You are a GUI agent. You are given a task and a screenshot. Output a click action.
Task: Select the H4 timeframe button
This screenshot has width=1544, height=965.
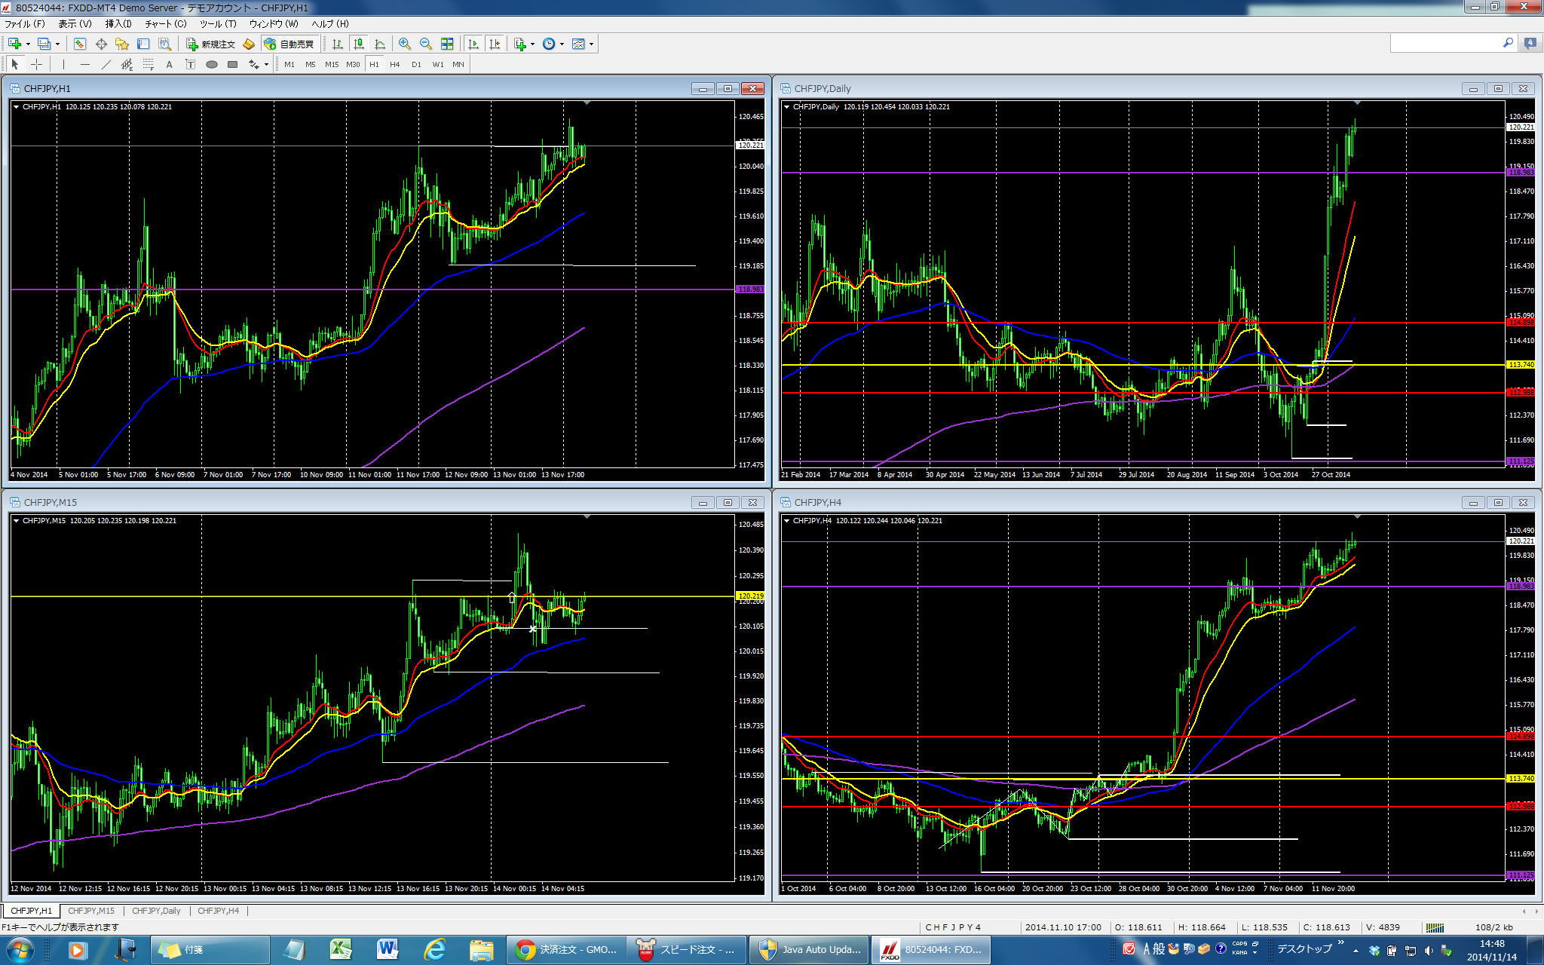(395, 65)
